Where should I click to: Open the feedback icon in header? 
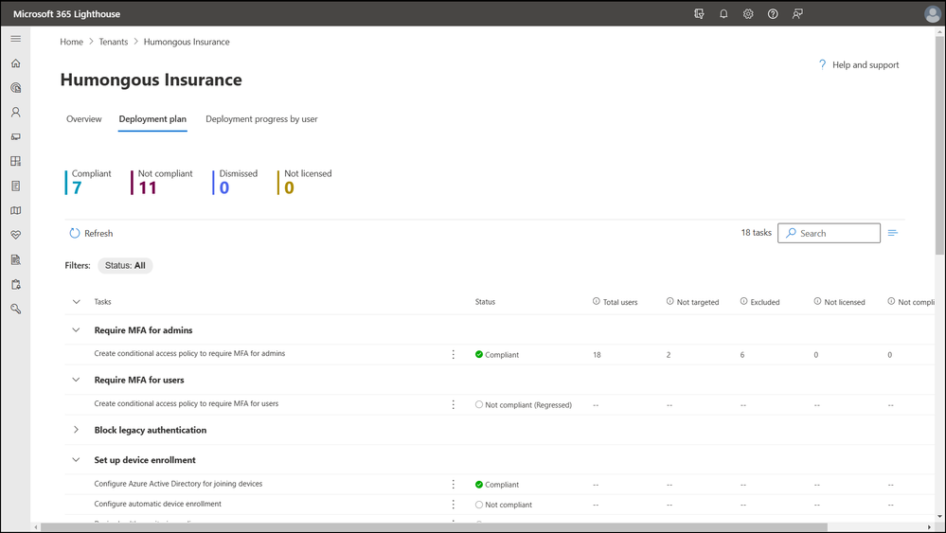(x=797, y=14)
